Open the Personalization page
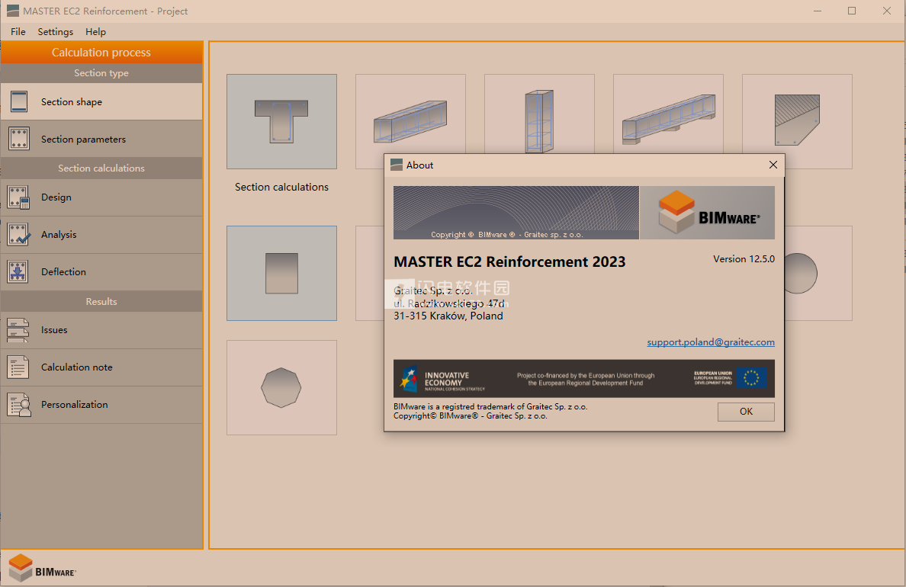Screen dimensions: 906x587 pyautogui.click(x=101, y=405)
